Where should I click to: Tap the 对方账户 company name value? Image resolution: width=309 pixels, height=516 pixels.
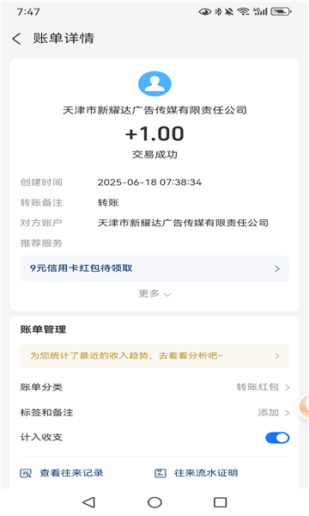click(183, 223)
